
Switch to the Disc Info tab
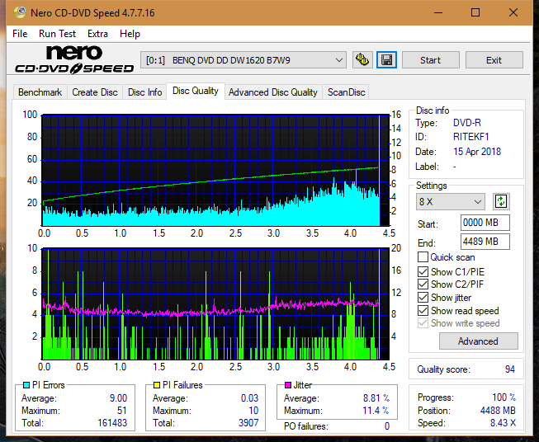point(144,92)
